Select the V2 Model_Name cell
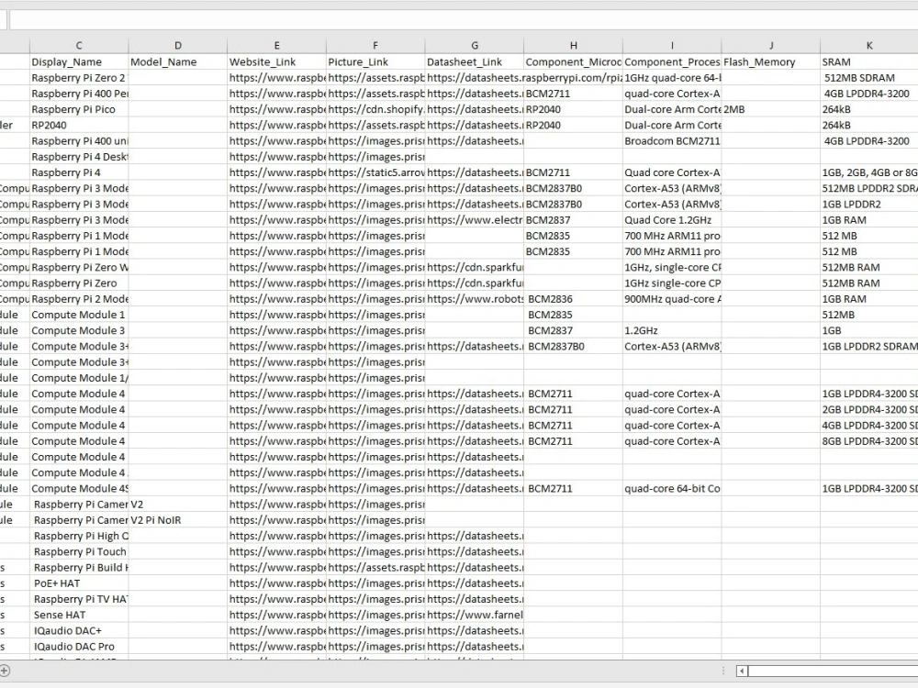The image size is (918, 688). [178, 505]
